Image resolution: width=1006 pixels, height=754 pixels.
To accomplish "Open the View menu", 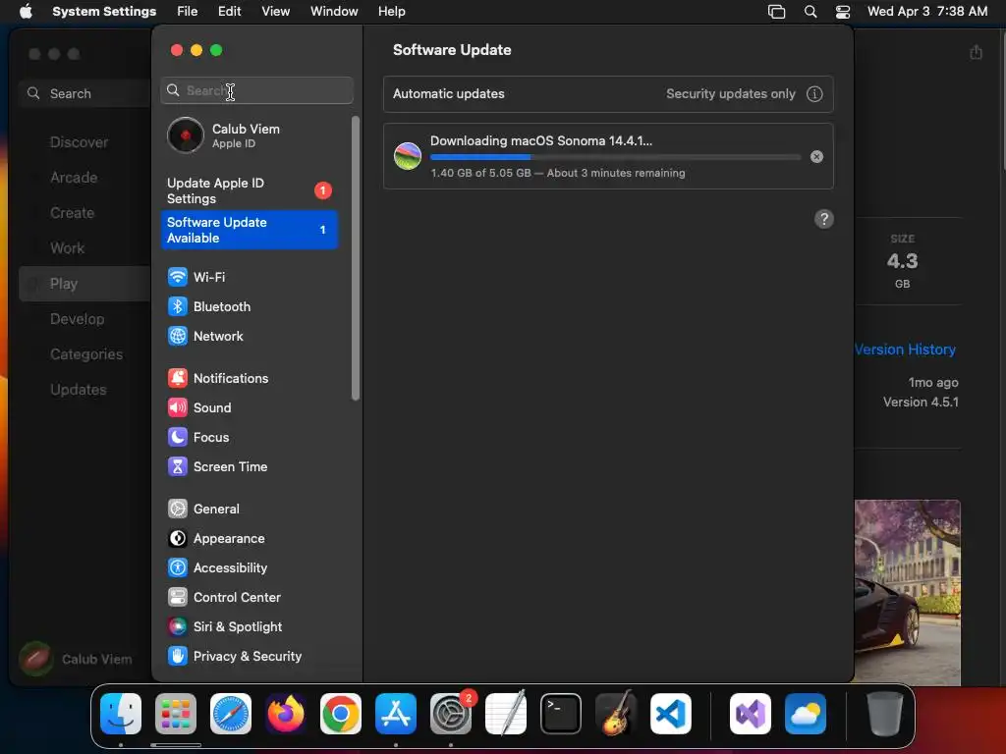I will pos(275,12).
